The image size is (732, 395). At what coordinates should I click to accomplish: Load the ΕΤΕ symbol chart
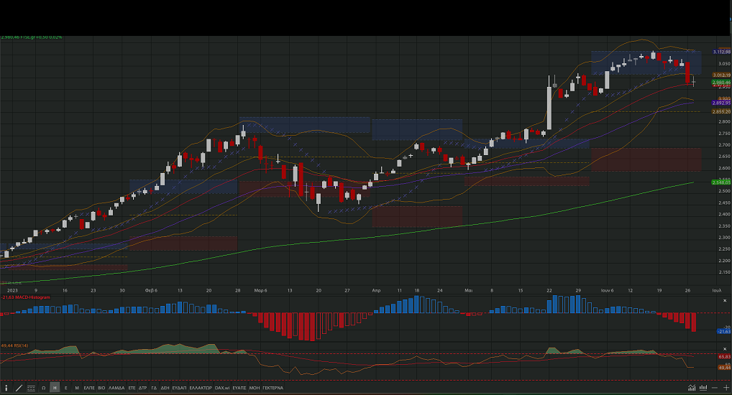(x=132, y=388)
